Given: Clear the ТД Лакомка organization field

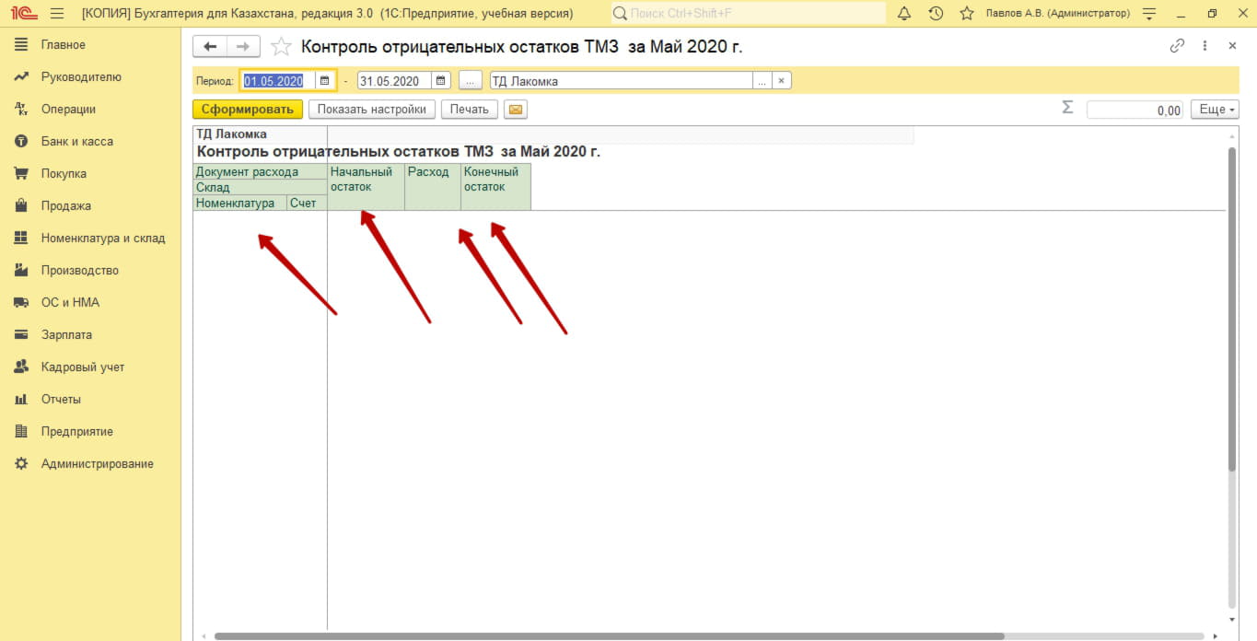Looking at the screenshot, I should [x=781, y=81].
